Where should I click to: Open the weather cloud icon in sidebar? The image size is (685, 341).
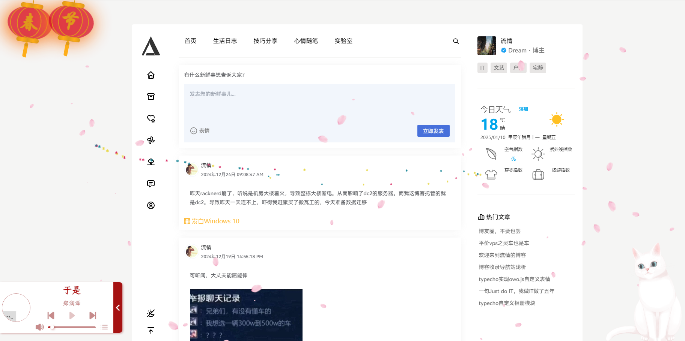(x=151, y=162)
